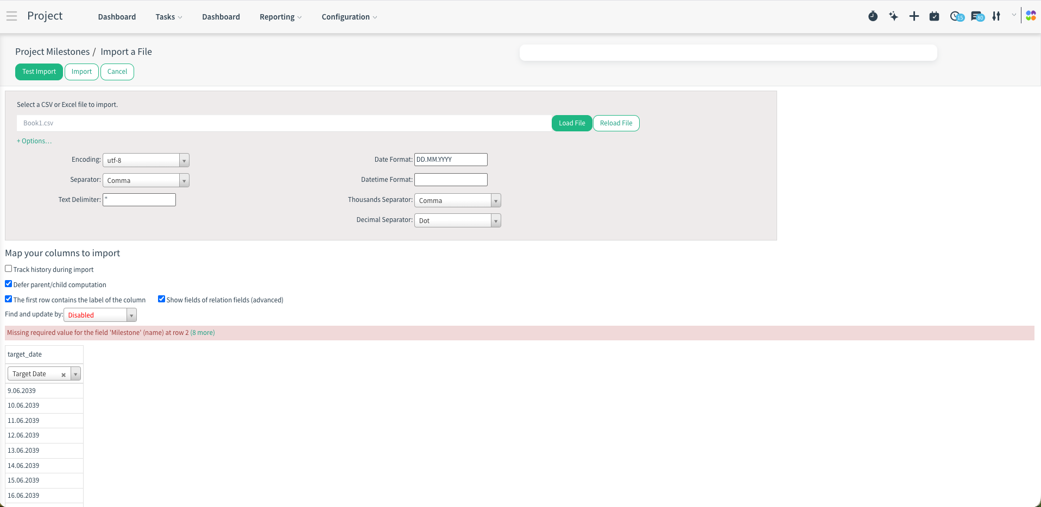Image resolution: width=1041 pixels, height=507 pixels.
Task: Open the calendar checkmark icon
Action: [x=934, y=16]
